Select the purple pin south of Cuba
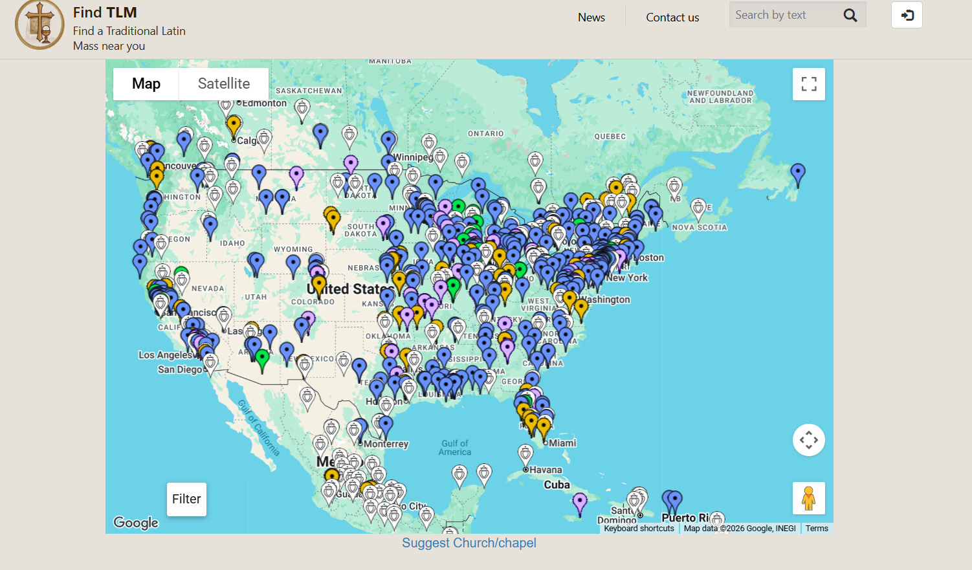Image resolution: width=972 pixels, height=570 pixels. pos(580,504)
